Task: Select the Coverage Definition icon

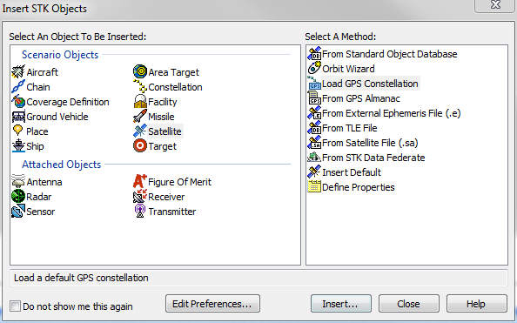Action: [x=18, y=102]
